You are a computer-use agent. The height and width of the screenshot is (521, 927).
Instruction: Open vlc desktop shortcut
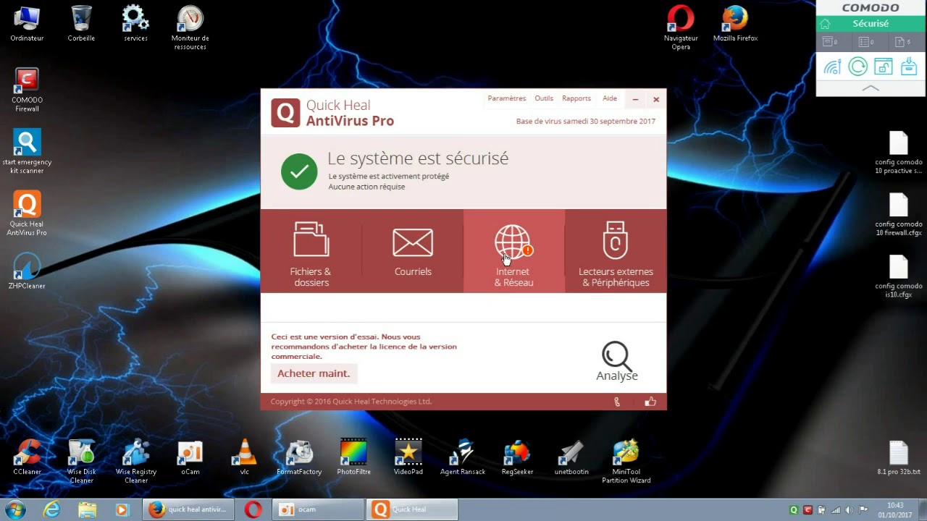(x=244, y=457)
